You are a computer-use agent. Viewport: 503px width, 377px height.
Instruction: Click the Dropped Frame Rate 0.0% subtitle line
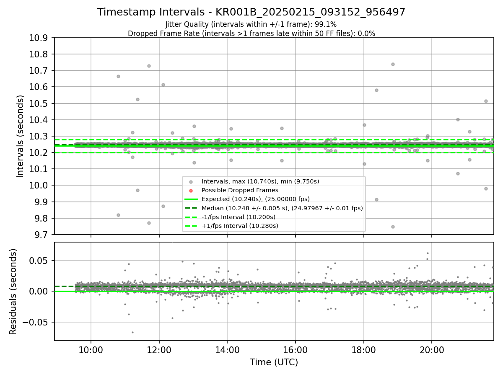[251, 33]
